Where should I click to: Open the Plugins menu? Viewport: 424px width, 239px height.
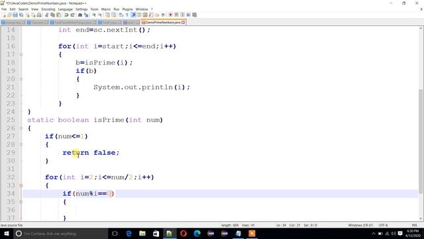[x=127, y=9]
